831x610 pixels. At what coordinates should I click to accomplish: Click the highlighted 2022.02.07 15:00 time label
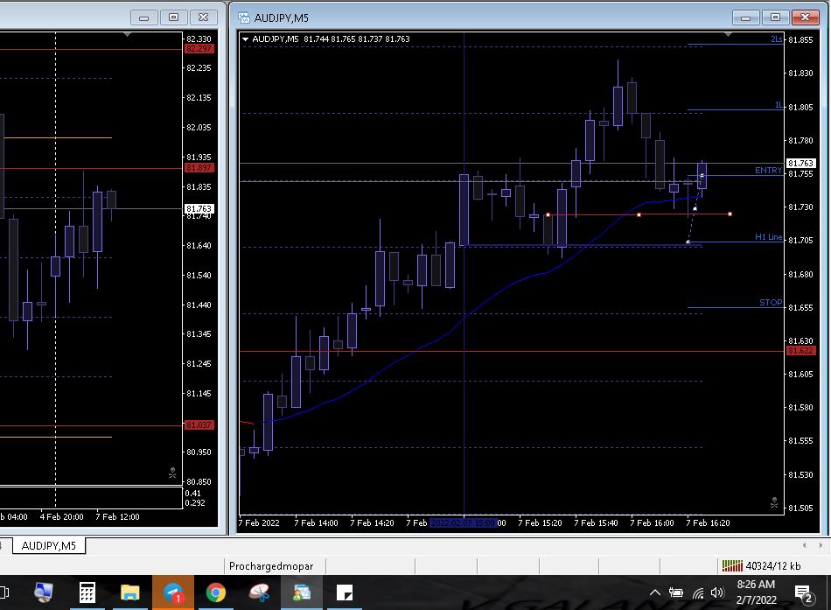click(463, 523)
